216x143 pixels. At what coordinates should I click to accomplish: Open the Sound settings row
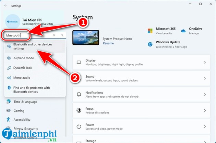pyautogui.click(x=141, y=78)
